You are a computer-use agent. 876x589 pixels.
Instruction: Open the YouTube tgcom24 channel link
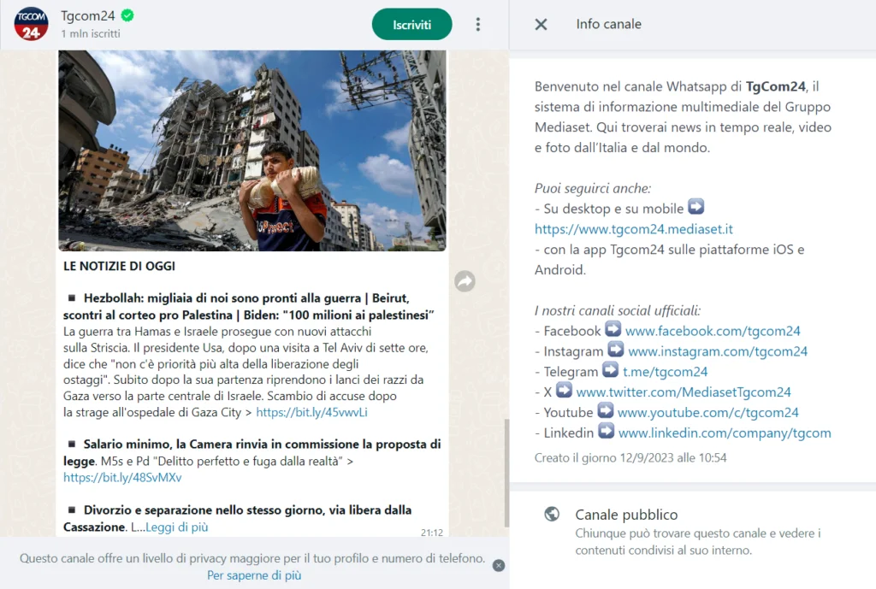click(707, 413)
